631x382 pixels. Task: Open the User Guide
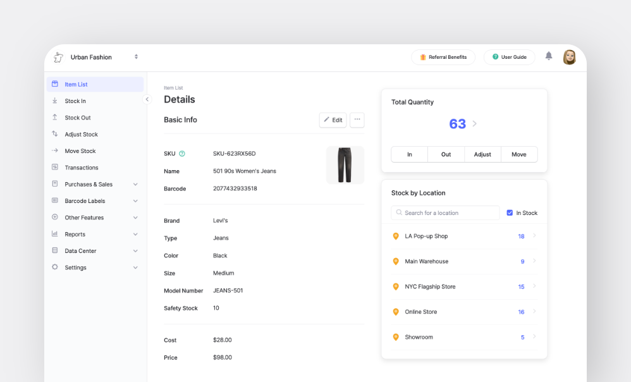[509, 57]
